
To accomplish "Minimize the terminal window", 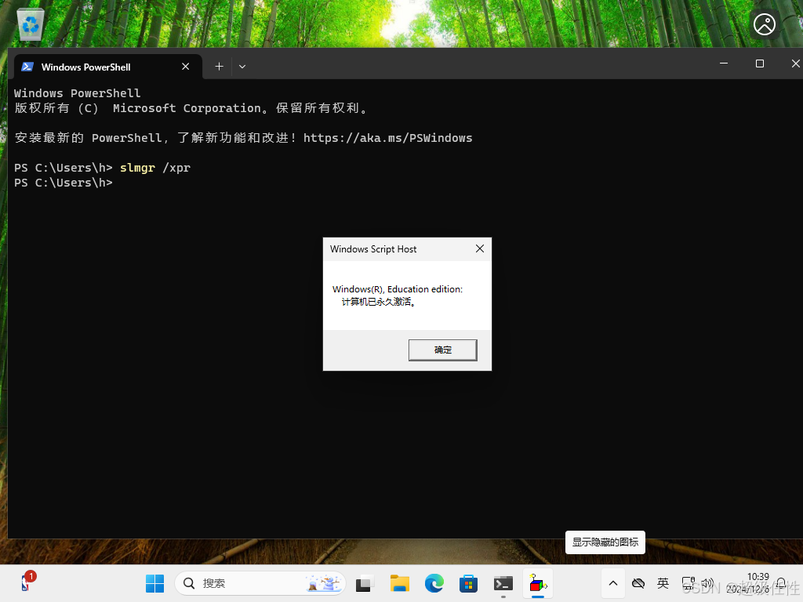I will coord(724,63).
